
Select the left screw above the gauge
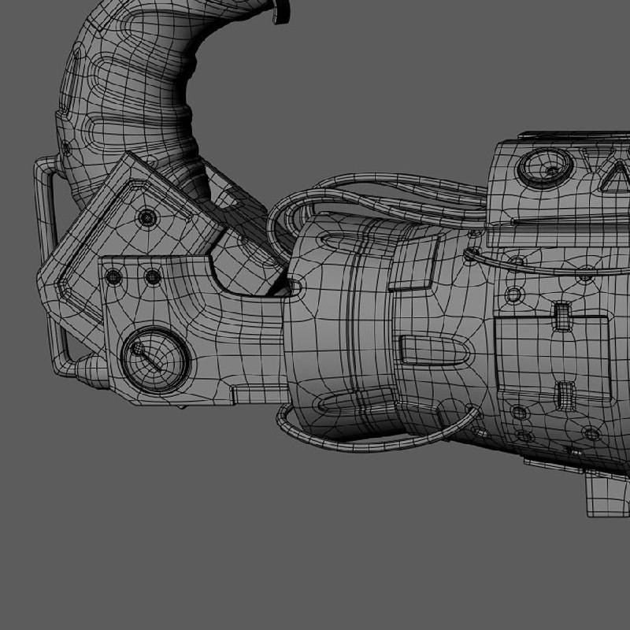(x=113, y=277)
